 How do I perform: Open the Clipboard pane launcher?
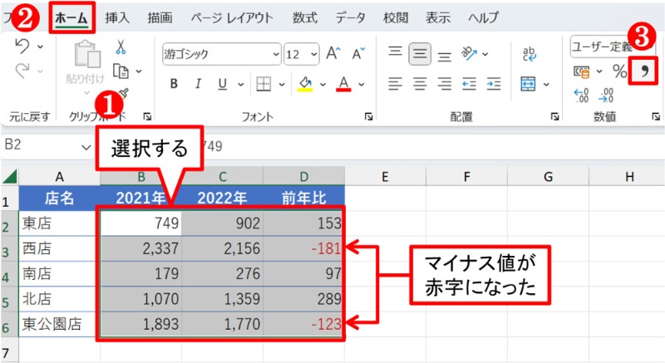(147, 116)
